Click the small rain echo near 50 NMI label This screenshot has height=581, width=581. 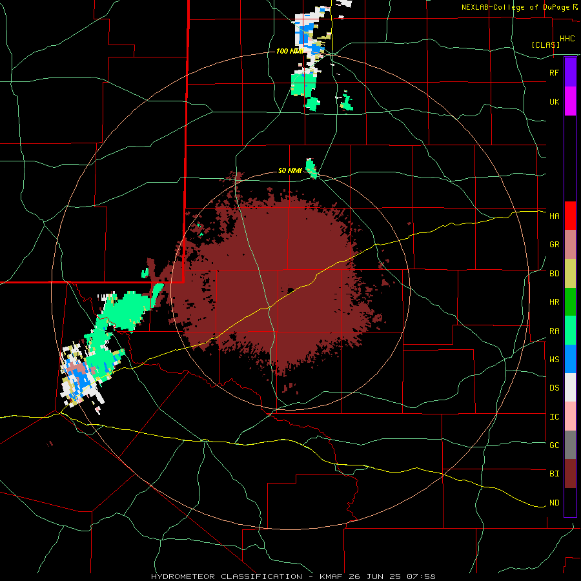pos(311,168)
